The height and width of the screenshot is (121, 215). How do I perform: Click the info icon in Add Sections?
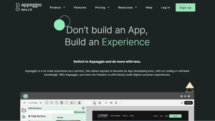[x=83, y=108]
